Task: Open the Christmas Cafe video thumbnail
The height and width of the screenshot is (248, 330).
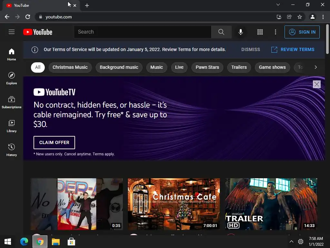Action: coord(174,204)
